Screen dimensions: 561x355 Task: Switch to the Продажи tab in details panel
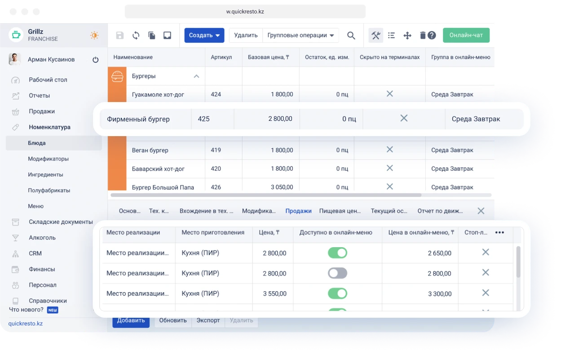click(x=298, y=211)
